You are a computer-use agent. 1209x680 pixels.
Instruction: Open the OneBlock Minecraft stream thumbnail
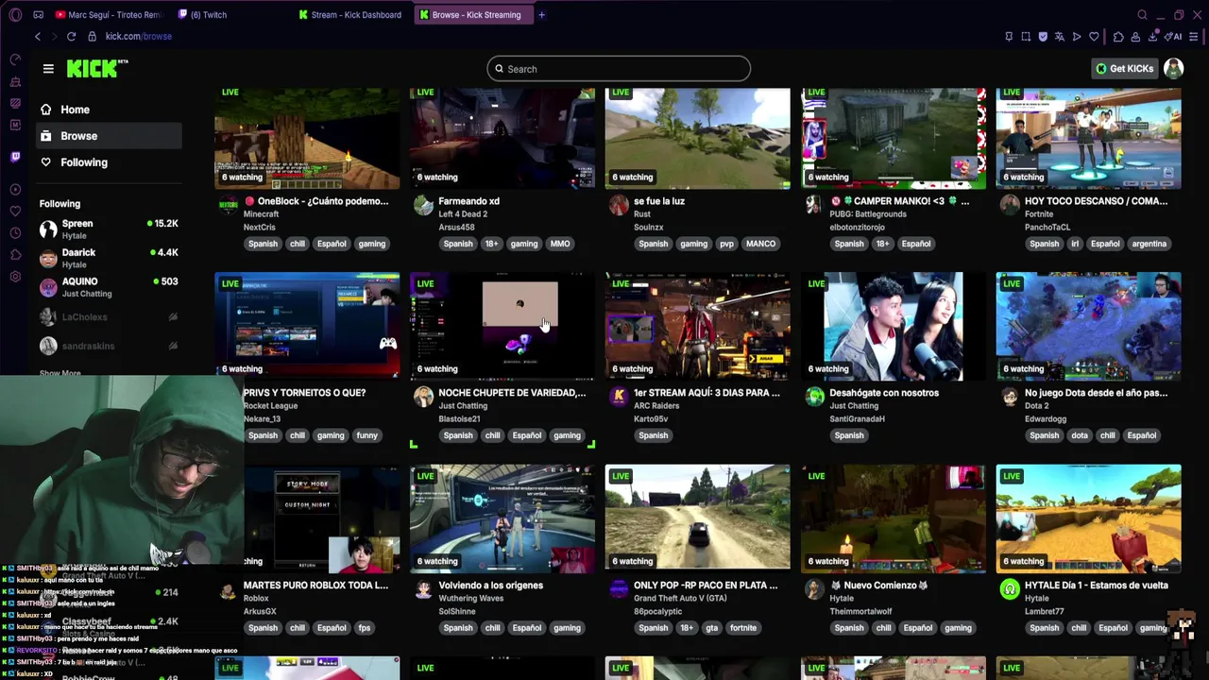(307, 138)
